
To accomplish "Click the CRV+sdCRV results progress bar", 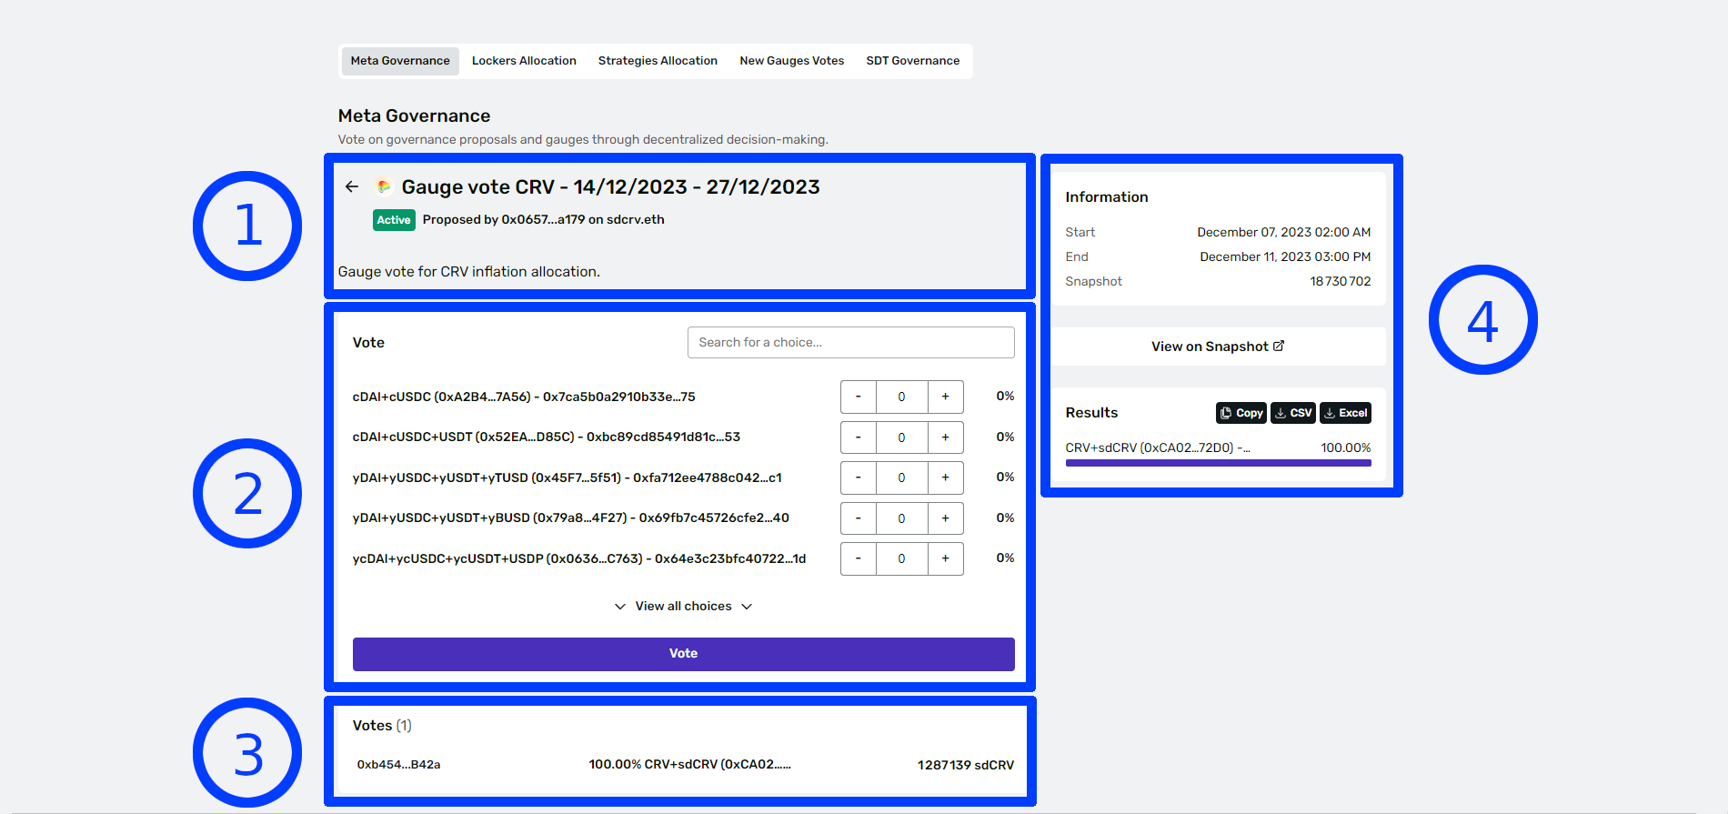I will (1218, 463).
